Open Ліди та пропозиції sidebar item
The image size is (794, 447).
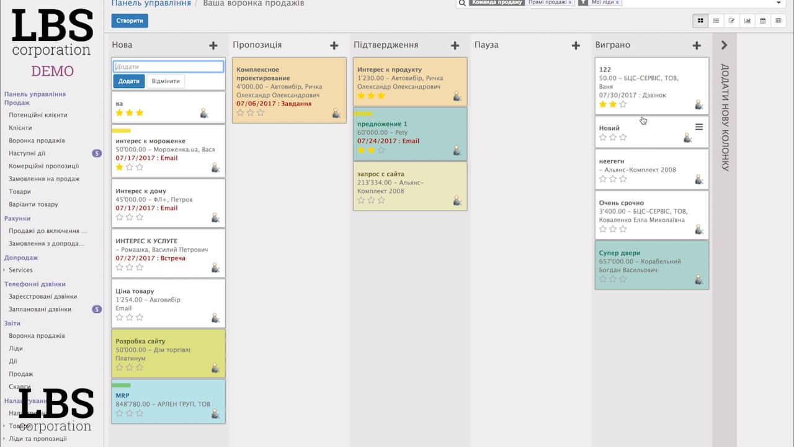[38, 438]
